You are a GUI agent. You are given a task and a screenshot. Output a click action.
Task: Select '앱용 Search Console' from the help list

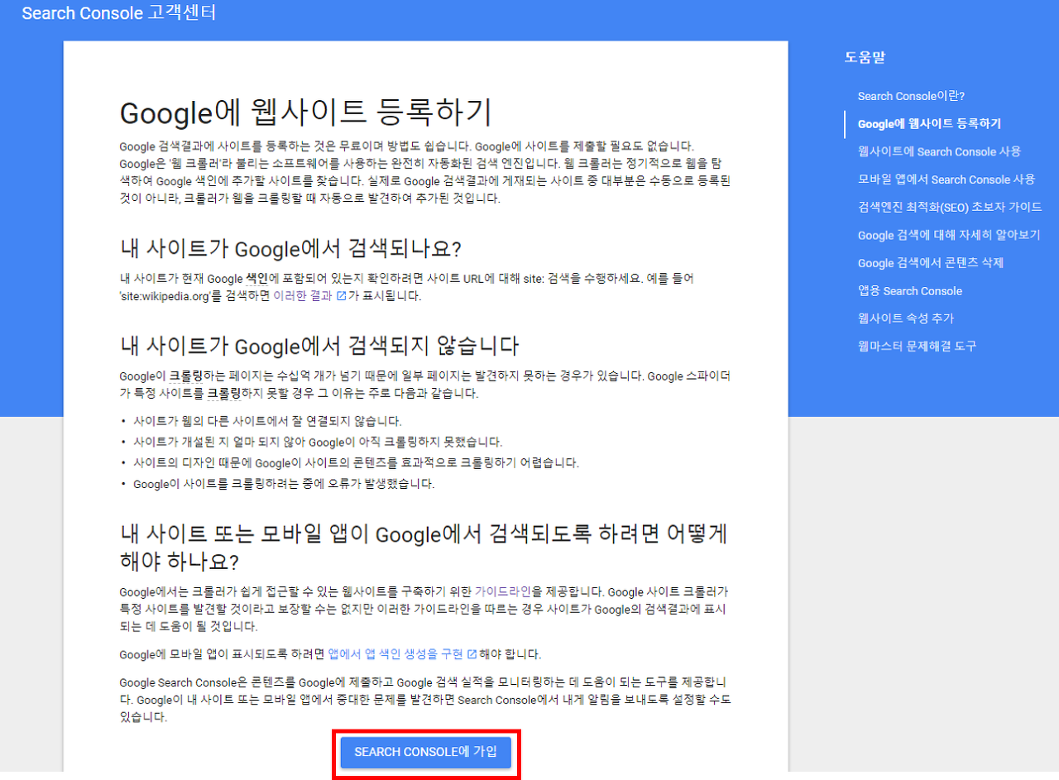pos(910,290)
